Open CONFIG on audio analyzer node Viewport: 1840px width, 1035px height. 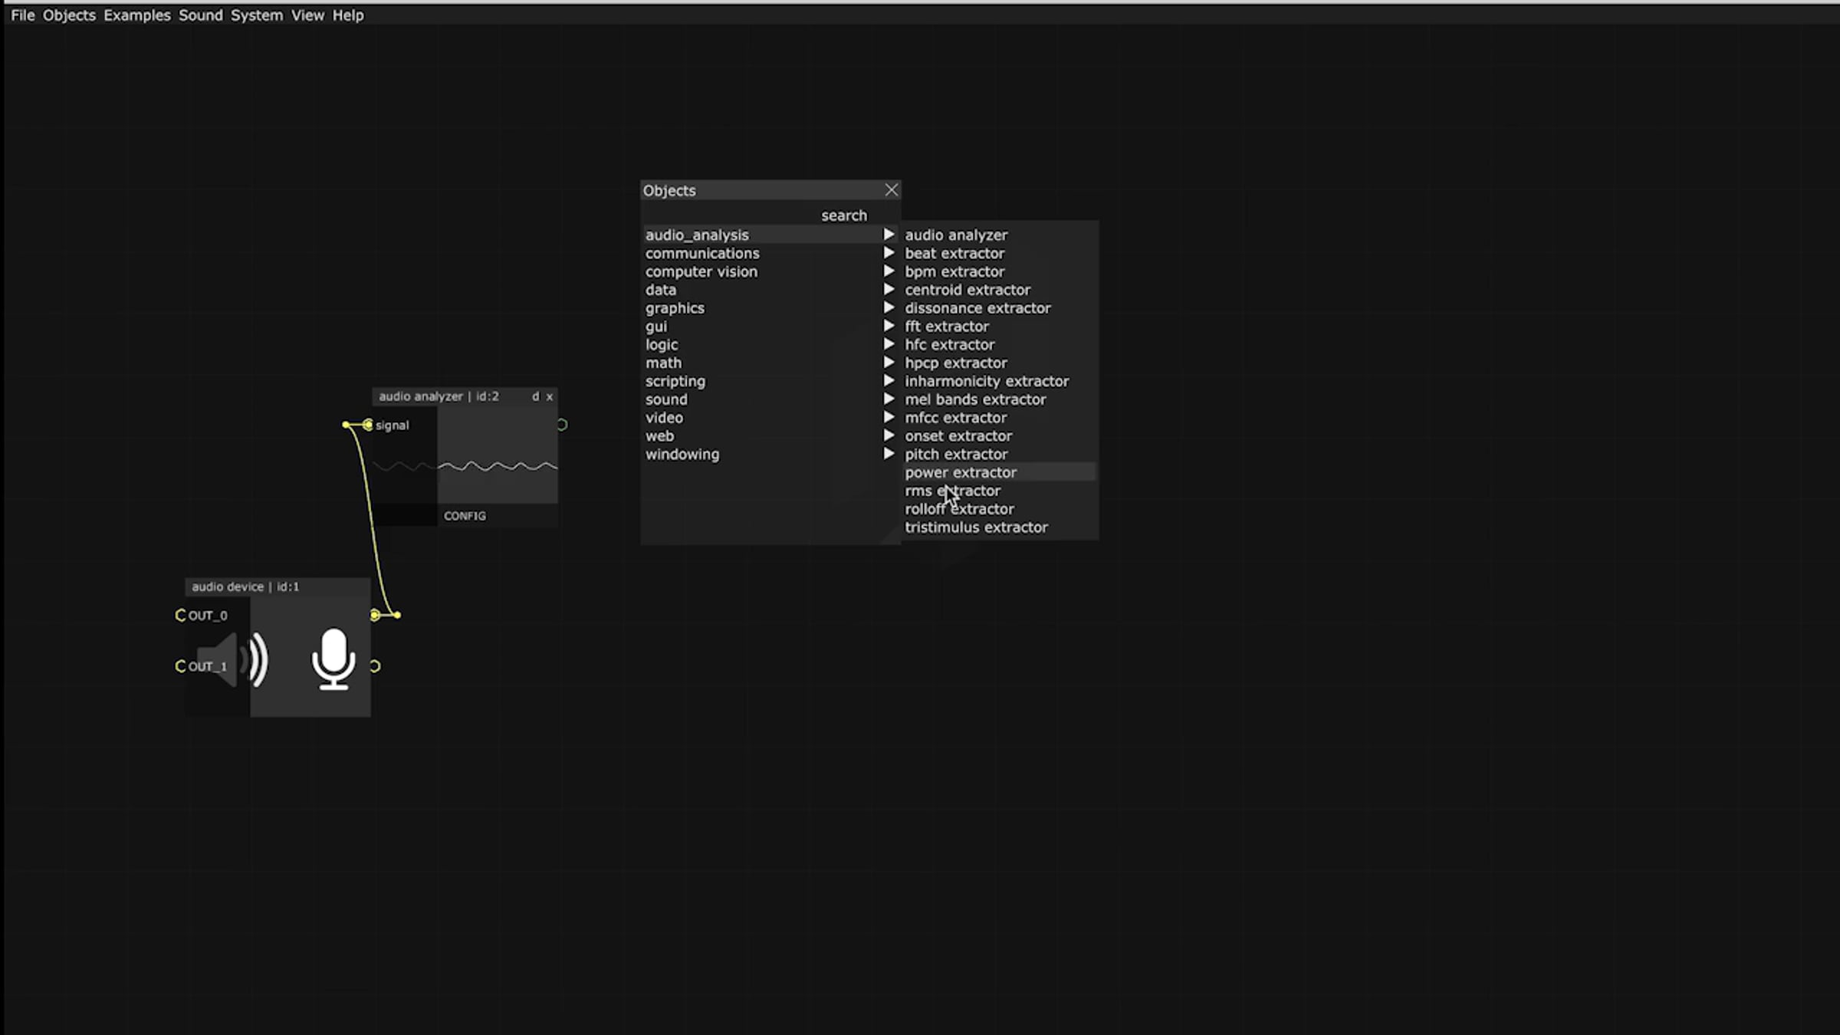click(465, 516)
